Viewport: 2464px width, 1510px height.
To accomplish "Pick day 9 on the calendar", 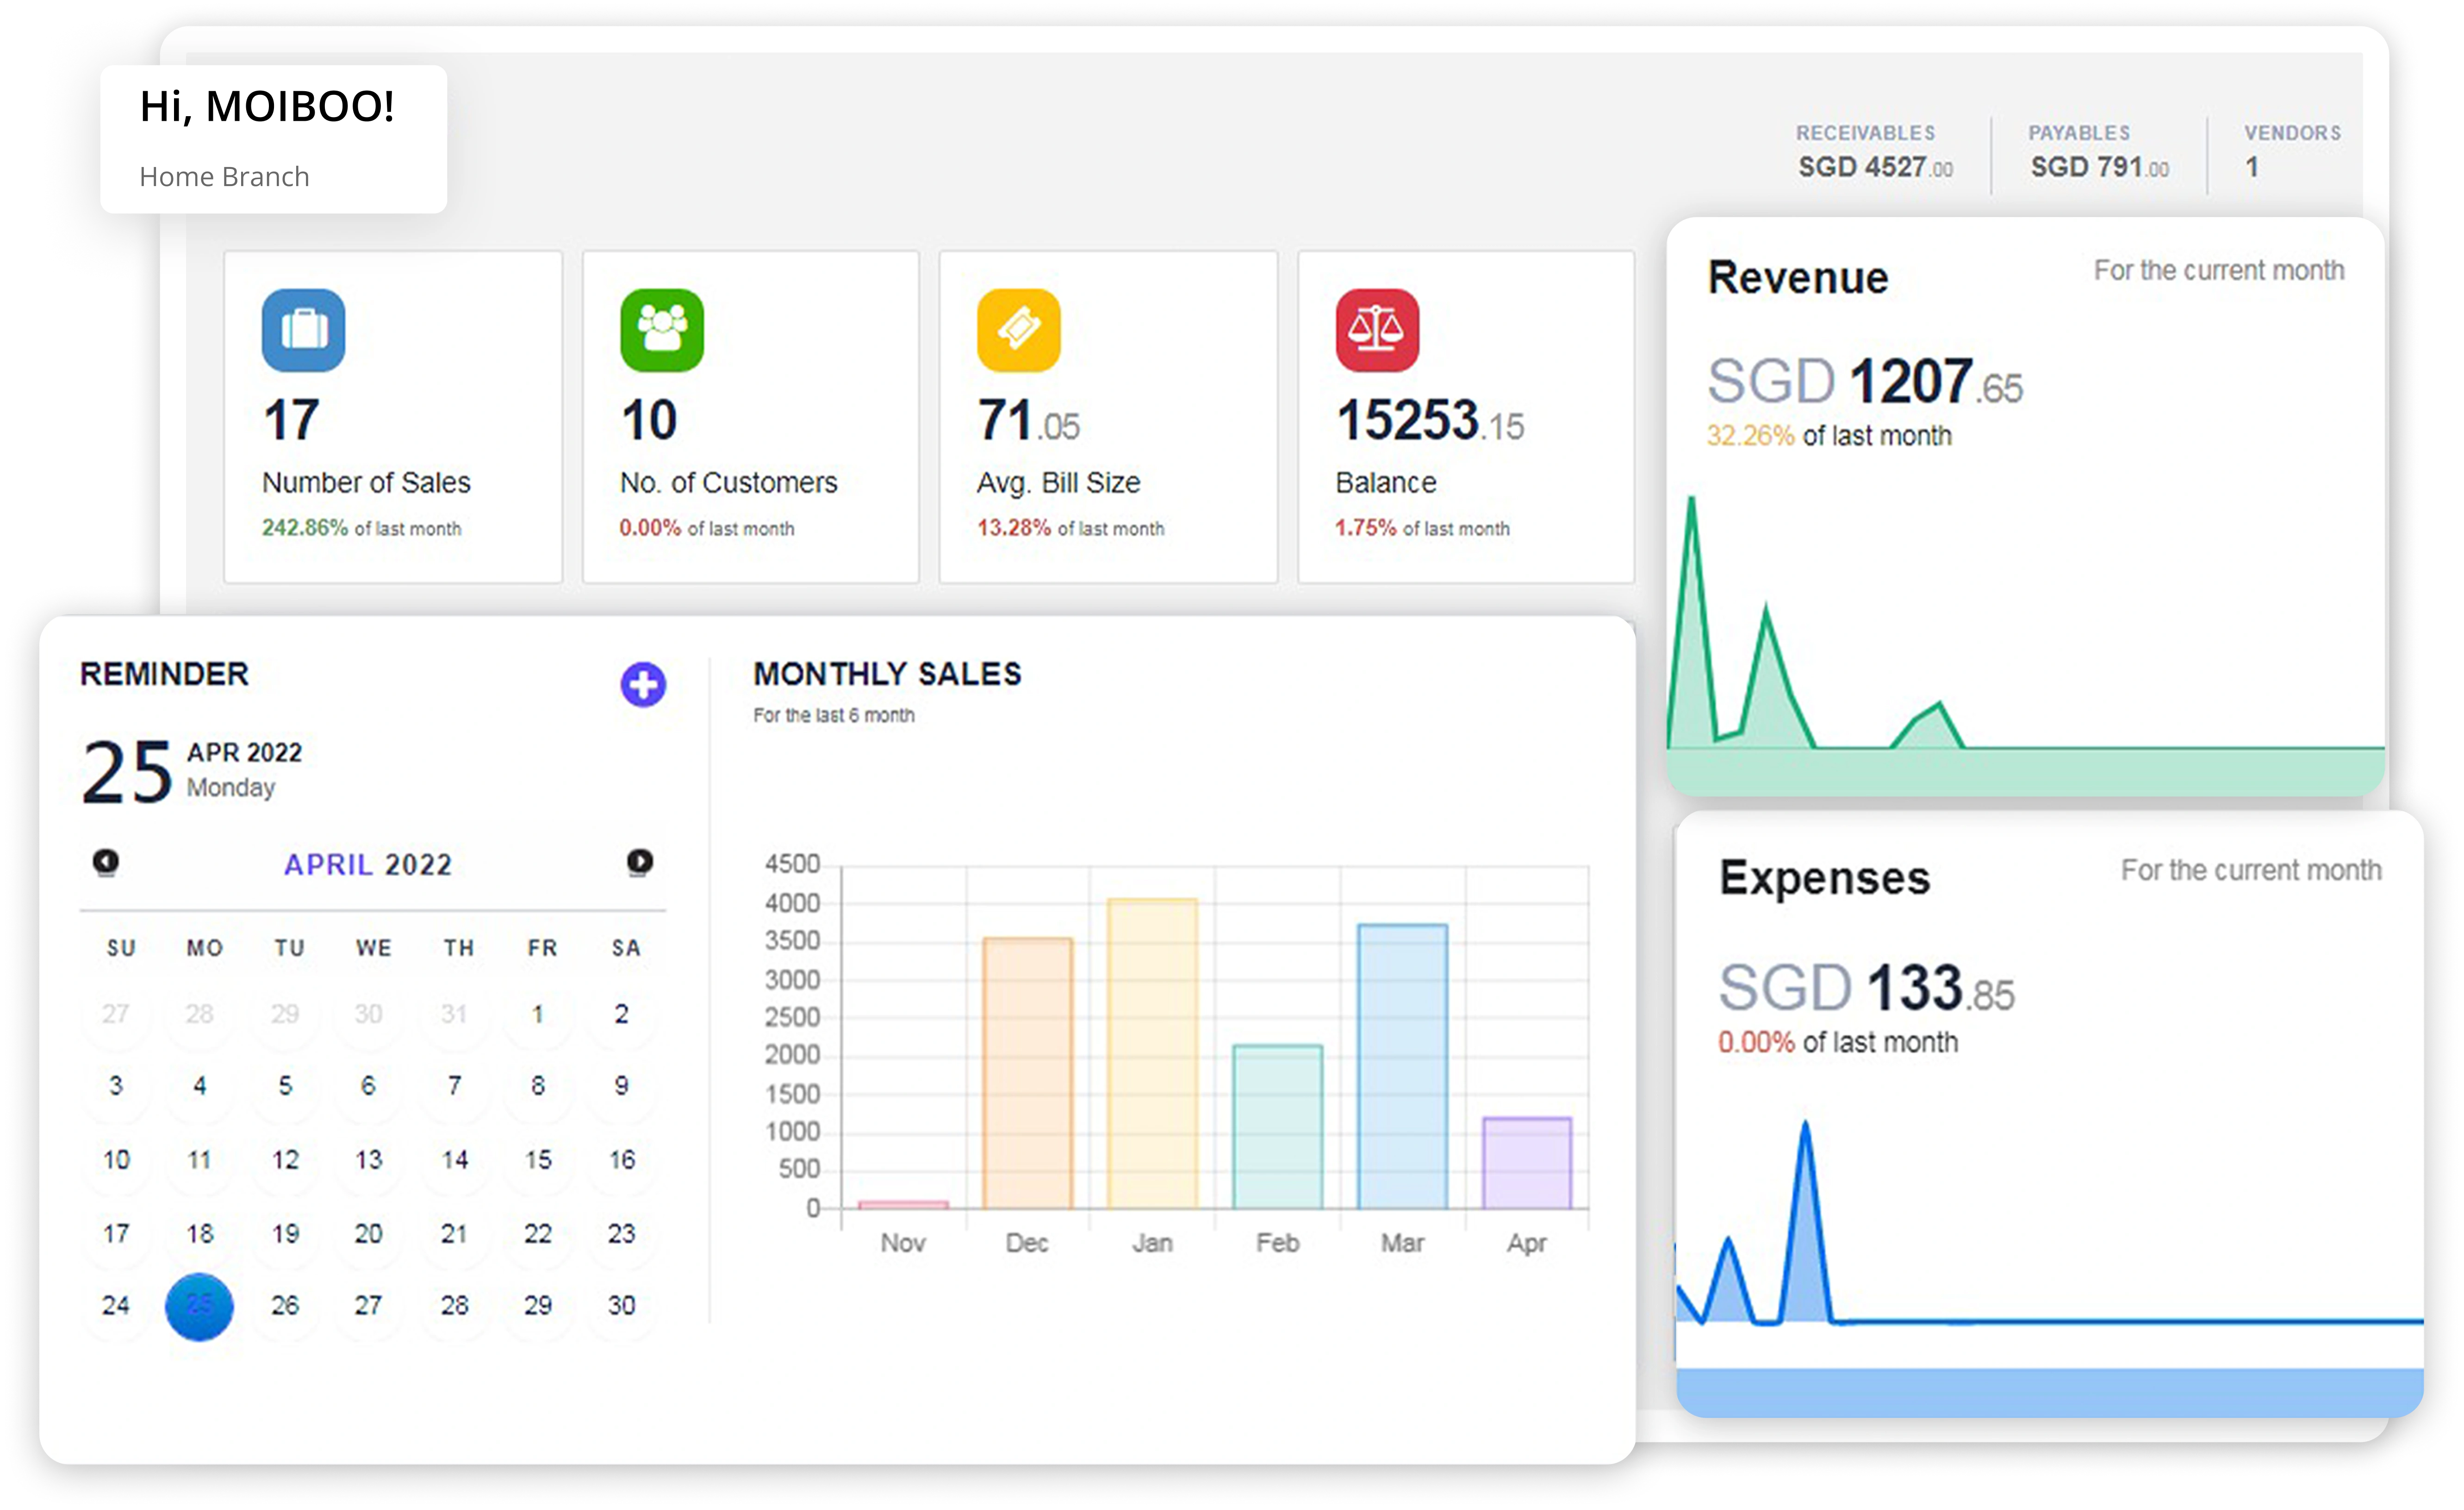I will (x=621, y=1085).
